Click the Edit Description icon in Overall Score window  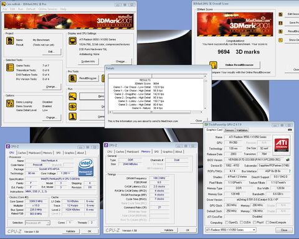[280, 14]
